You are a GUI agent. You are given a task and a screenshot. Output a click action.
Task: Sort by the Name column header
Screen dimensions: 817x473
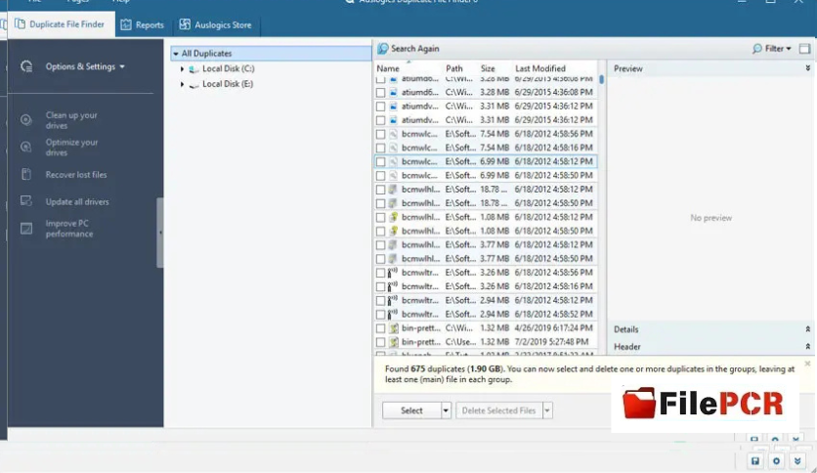pyautogui.click(x=388, y=68)
